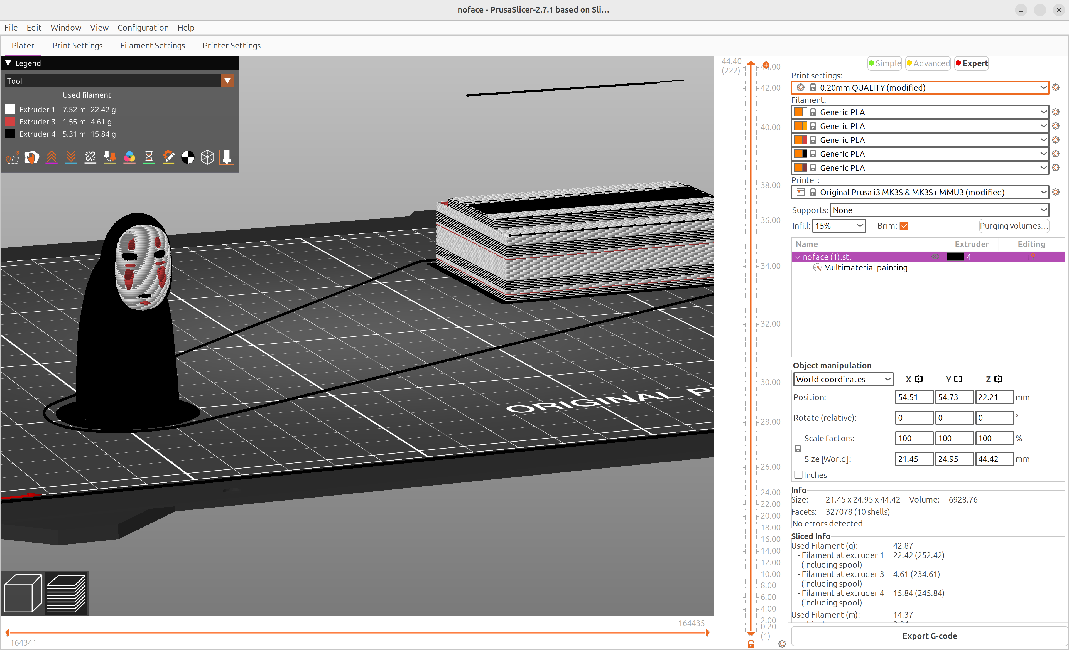Viewport: 1069px width, 650px height.
Task: Open the Supports dropdown
Action: 939,210
